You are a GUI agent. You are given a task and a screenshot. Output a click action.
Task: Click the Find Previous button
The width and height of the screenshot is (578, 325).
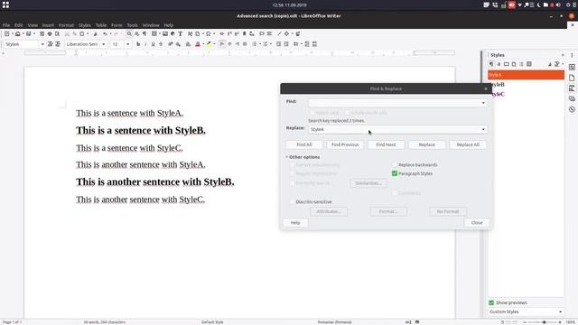345,144
